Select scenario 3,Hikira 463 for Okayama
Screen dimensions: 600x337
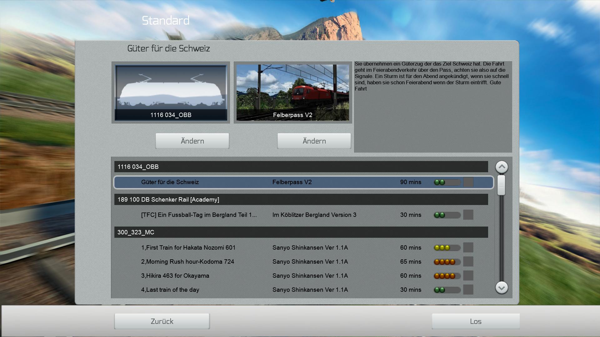175,276
